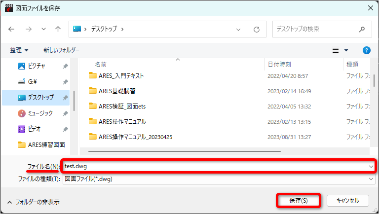Open the help question mark icon
Image resolution: width=379 pixels, height=214 pixels.
367,50
